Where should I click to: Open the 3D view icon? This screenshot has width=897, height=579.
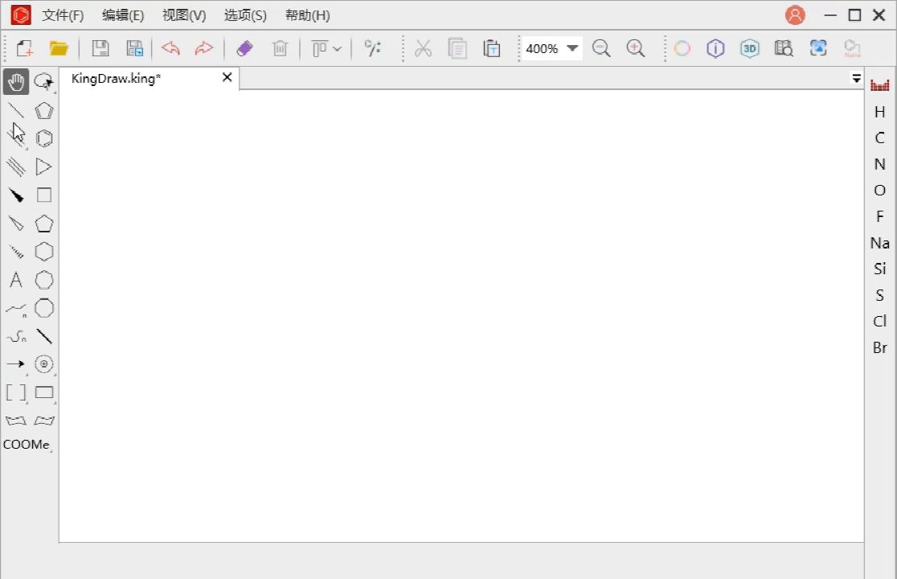pyautogui.click(x=749, y=48)
